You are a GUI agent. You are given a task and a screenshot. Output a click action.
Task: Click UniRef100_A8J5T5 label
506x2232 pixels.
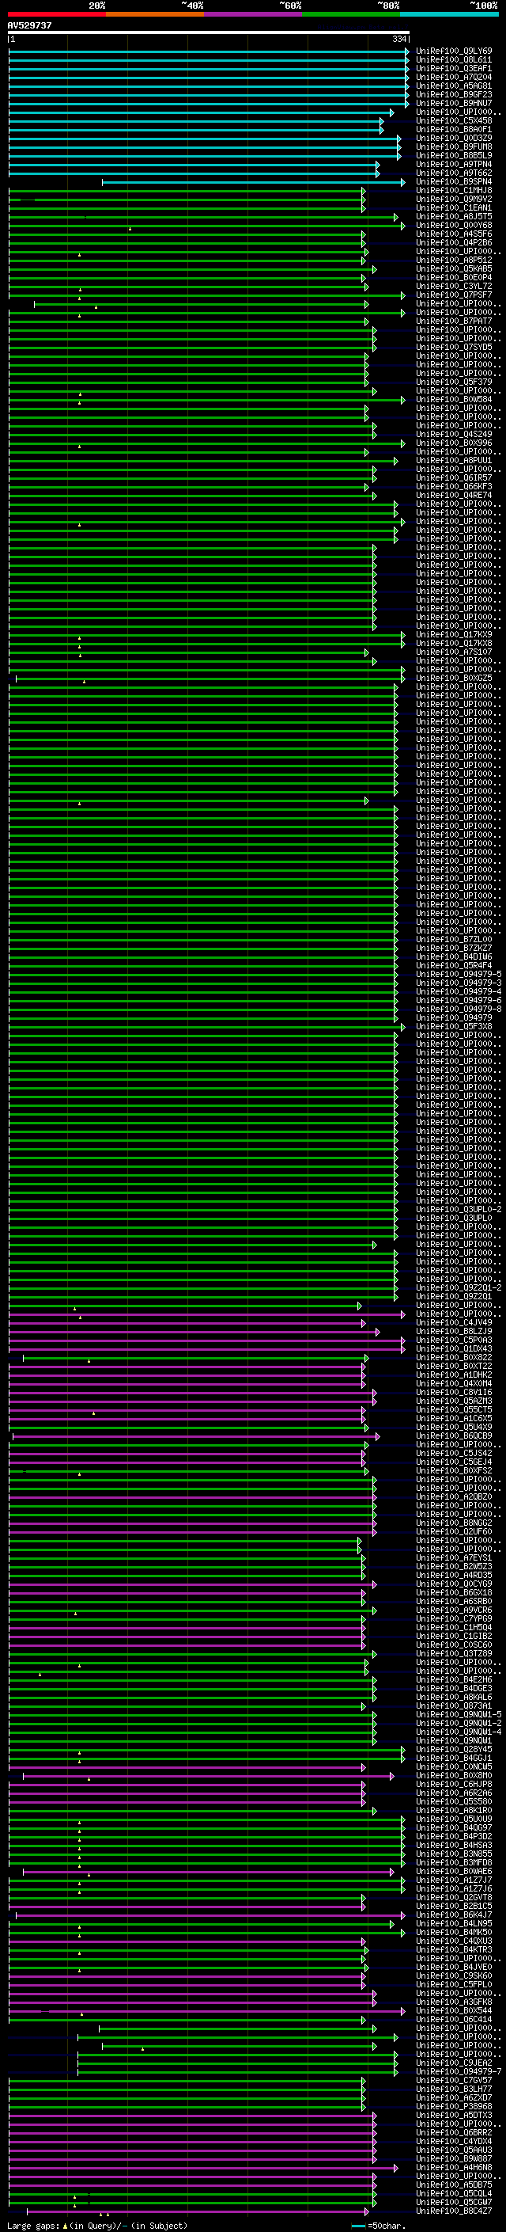pyautogui.click(x=454, y=217)
